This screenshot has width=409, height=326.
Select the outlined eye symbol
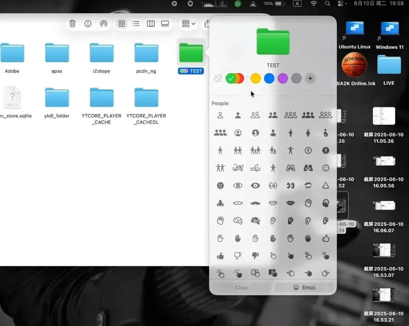(238, 185)
